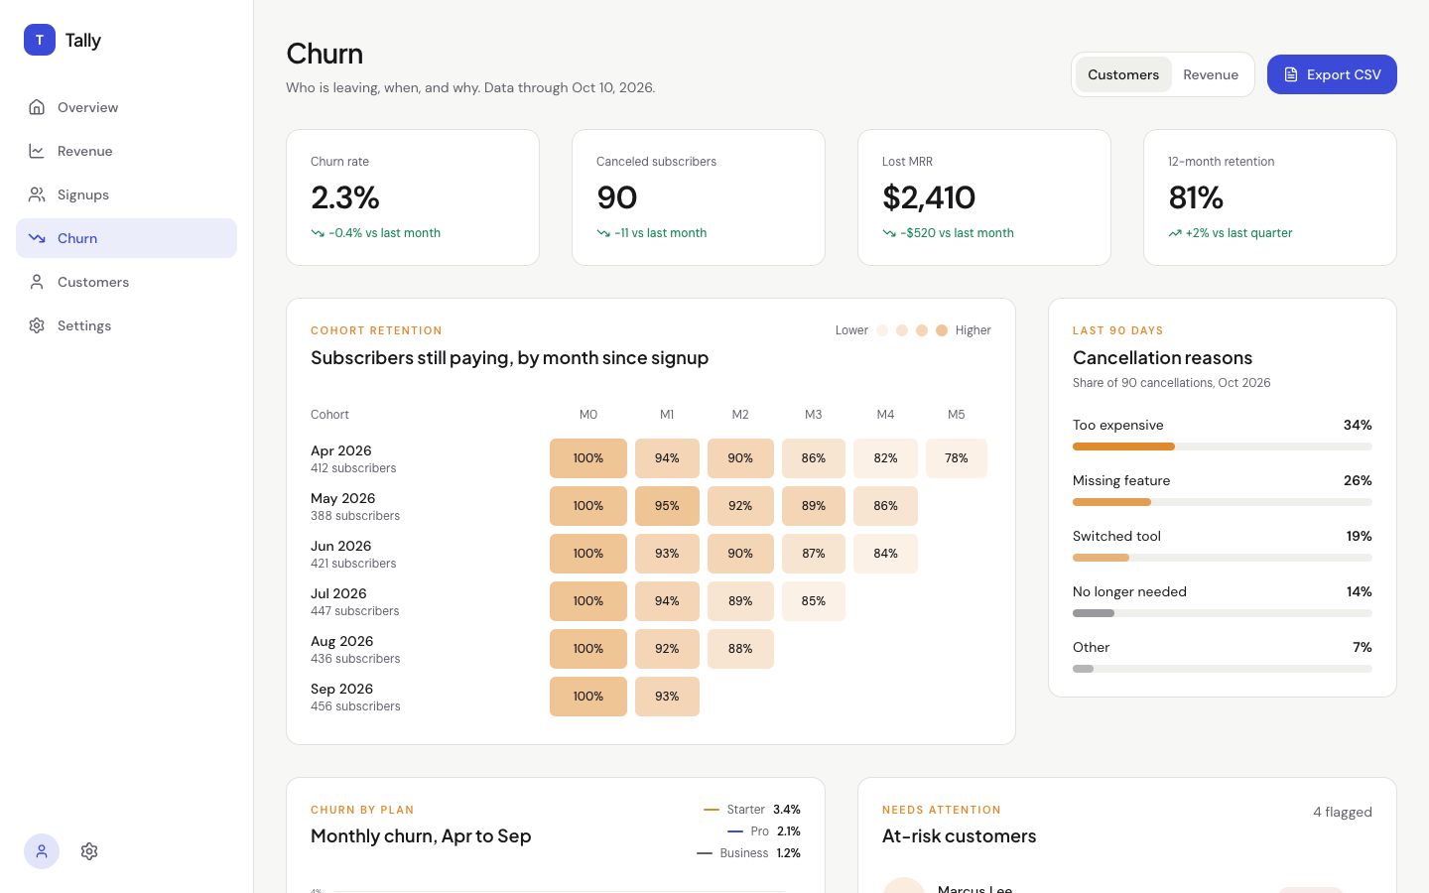This screenshot has width=1429, height=893.
Task: Switch to the Revenue segment toggle
Action: click(1211, 74)
